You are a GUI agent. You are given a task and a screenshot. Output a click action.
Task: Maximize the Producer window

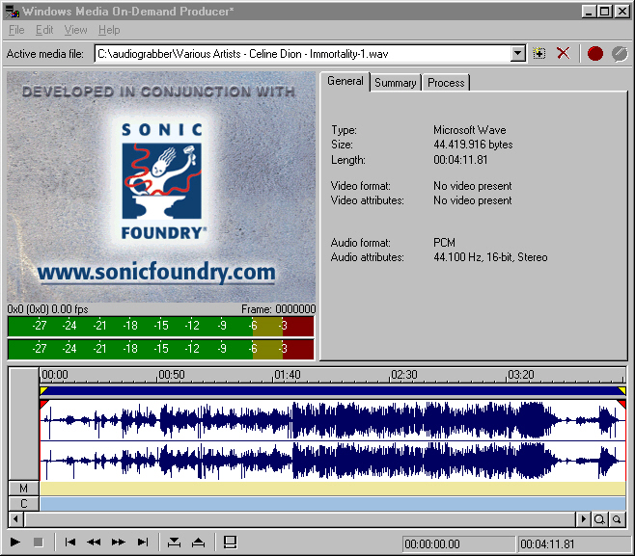click(605, 12)
